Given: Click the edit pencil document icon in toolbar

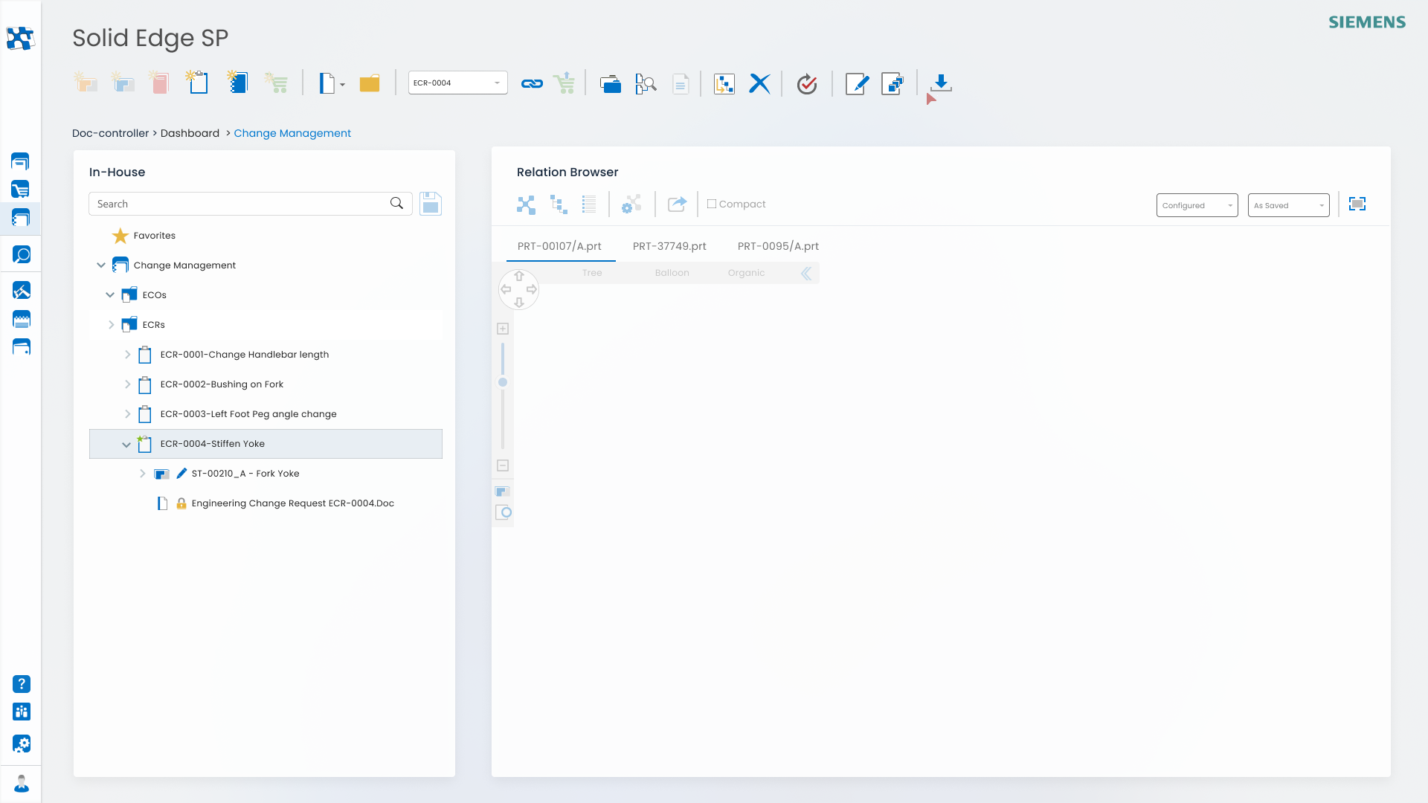Looking at the screenshot, I should (x=858, y=83).
